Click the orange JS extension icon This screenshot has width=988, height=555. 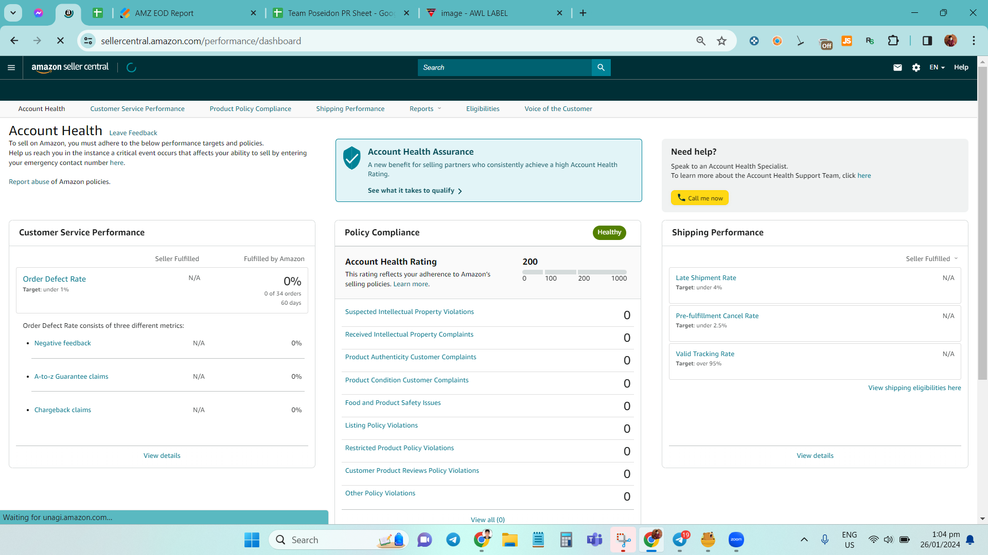(x=846, y=41)
